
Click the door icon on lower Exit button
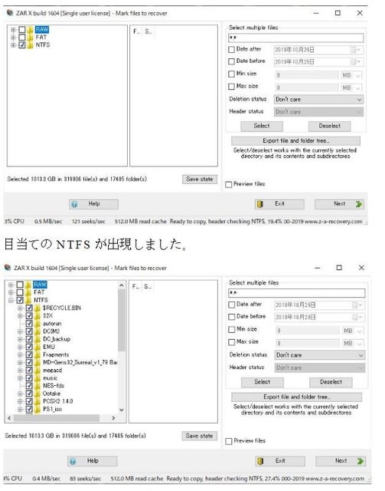(260, 461)
